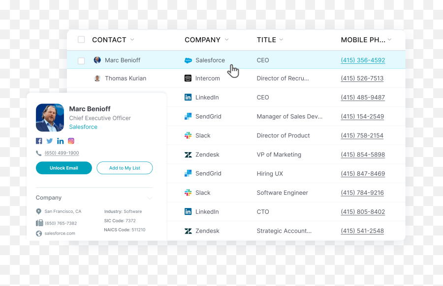This screenshot has height=286, width=443.
Task: Click Zendesk logo in VP of Marketing row
Action: tap(188, 155)
